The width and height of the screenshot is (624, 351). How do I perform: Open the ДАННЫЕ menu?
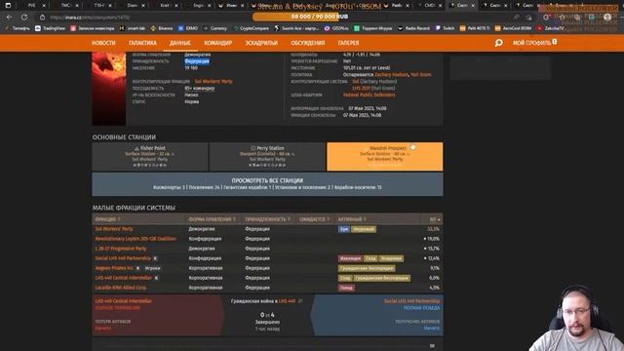[x=179, y=43]
